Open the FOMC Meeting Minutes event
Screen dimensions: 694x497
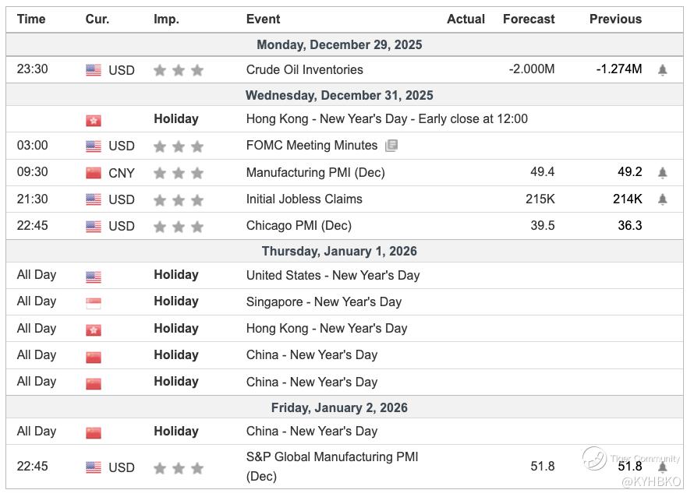click(311, 146)
